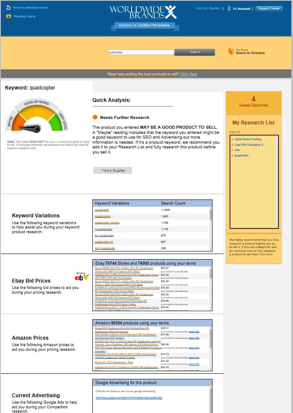
Task: Open the Return to Member Center link
Action: pos(30,8)
